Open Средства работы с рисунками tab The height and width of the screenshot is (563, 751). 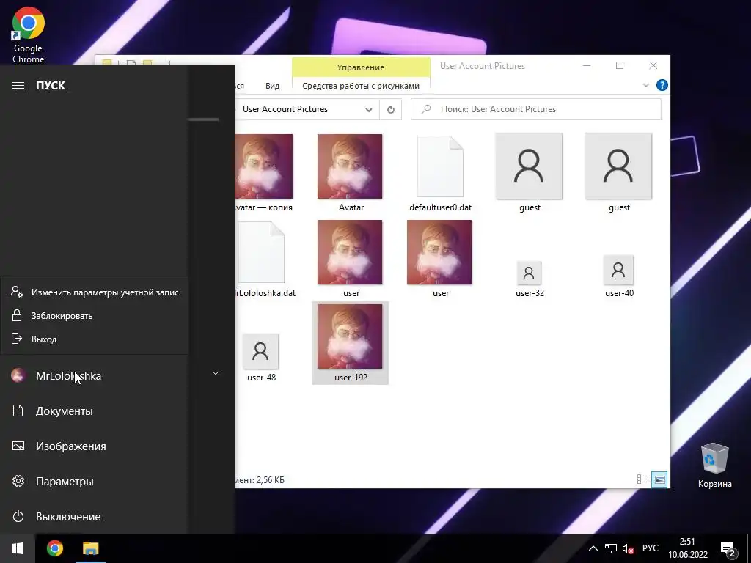pos(361,86)
